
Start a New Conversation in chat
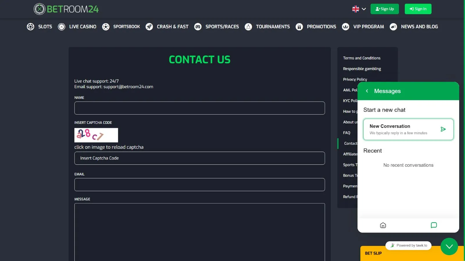click(x=408, y=129)
